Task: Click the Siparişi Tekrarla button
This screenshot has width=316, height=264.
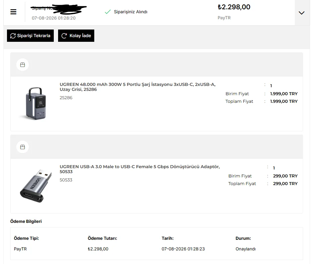Action: tap(30, 35)
